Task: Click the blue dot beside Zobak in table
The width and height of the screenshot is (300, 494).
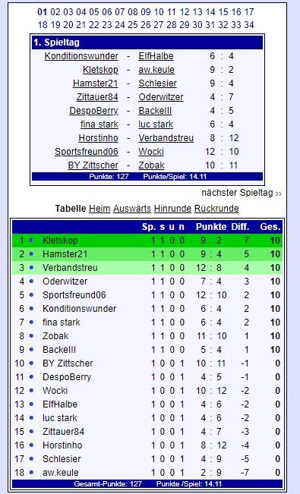Action: pyautogui.click(x=32, y=336)
